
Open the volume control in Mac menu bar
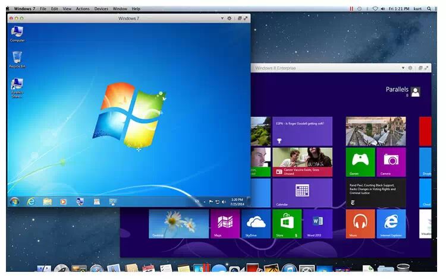pos(383,9)
